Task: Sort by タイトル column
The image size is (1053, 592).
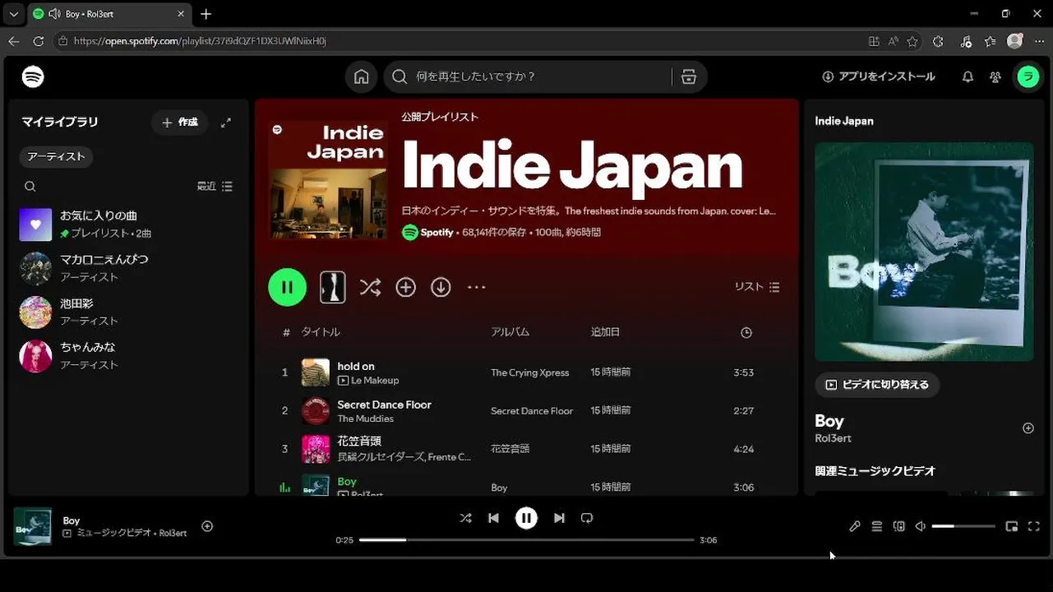Action: [321, 332]
